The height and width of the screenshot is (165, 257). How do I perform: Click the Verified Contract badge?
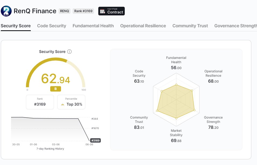[x=111, y=11]
